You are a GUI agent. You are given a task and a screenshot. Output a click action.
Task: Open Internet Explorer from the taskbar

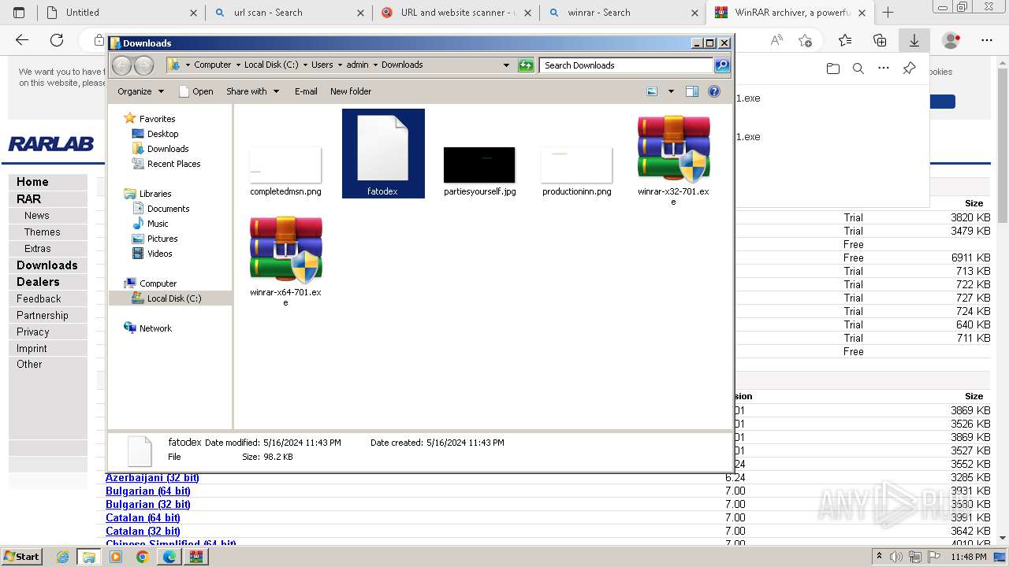[63, 557]
